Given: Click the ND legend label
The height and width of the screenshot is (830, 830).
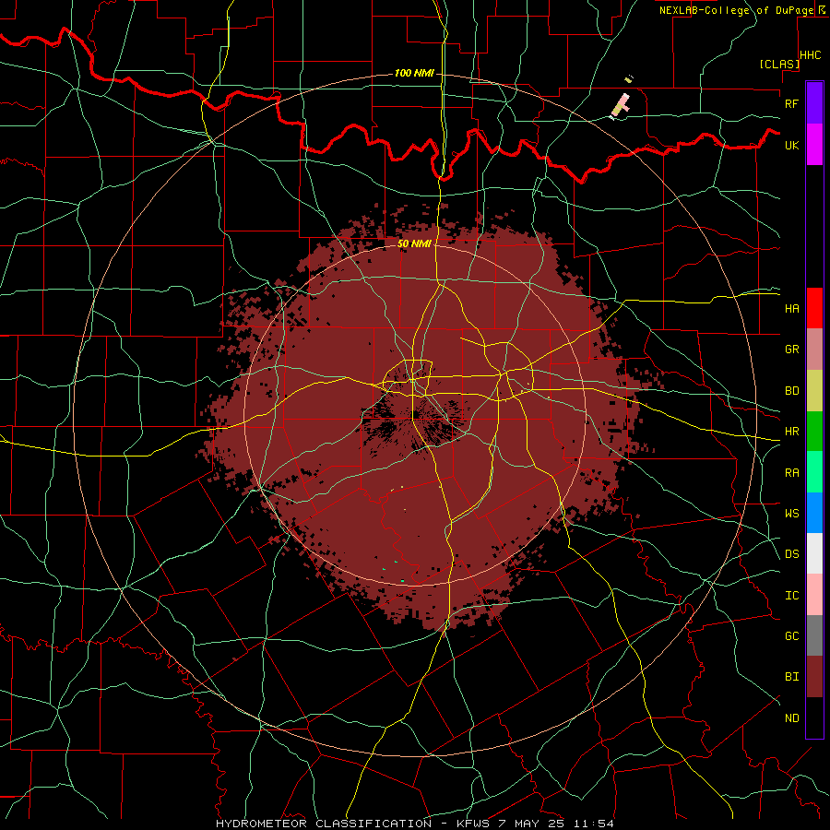Looking at the screenshot, I should 791,718.
